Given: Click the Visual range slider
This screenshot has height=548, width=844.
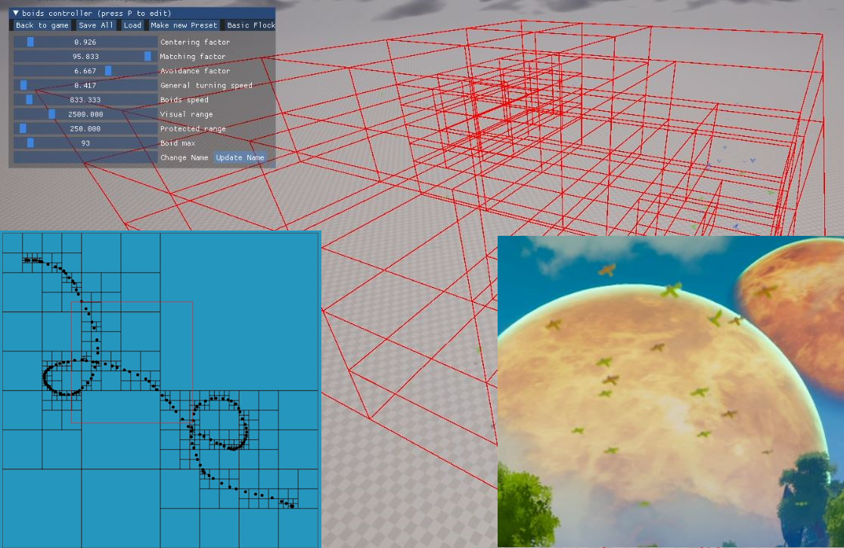Looking at the screenshot, I should (85, 114).
